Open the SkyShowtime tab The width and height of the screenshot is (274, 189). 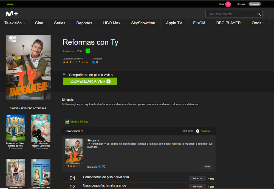click(143, 23)
